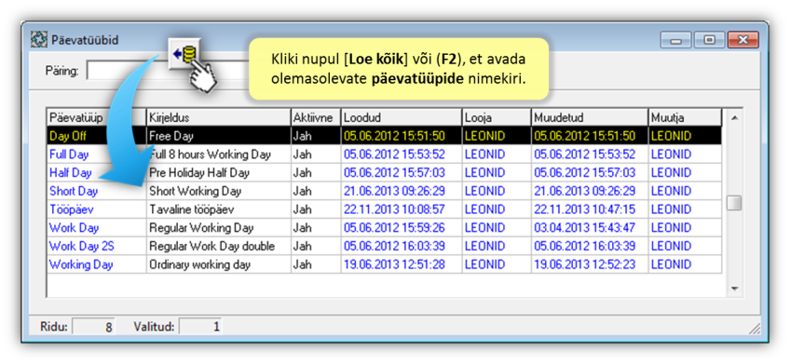Select the Tööpäev day type
The height and width of the screenshot is (364, 790).
(71, 209)
